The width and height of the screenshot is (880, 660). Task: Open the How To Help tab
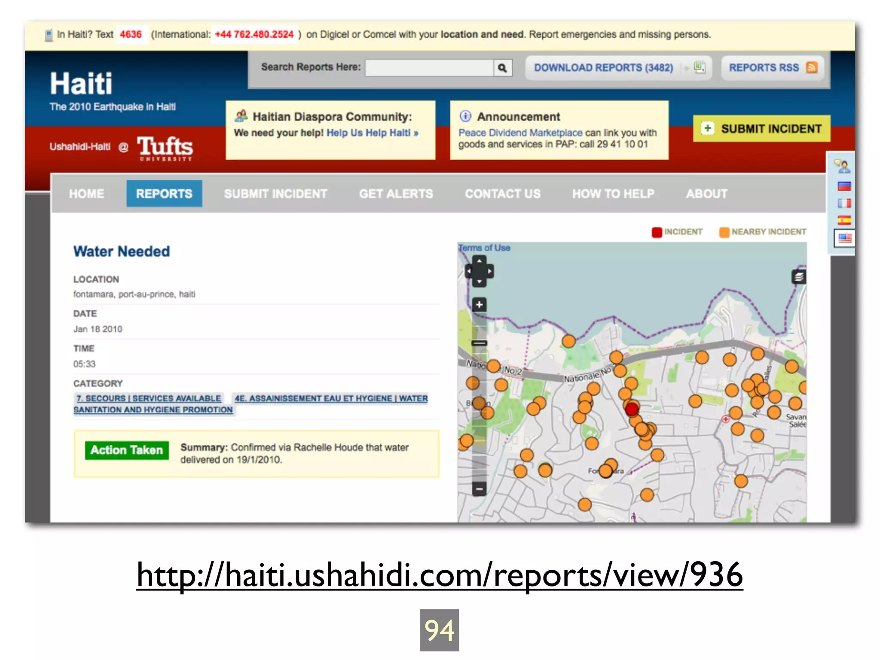point(613,194)
